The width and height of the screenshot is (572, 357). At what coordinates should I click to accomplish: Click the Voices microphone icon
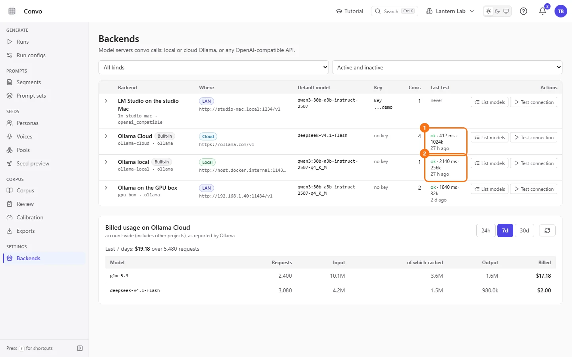(x=10, y=136)
